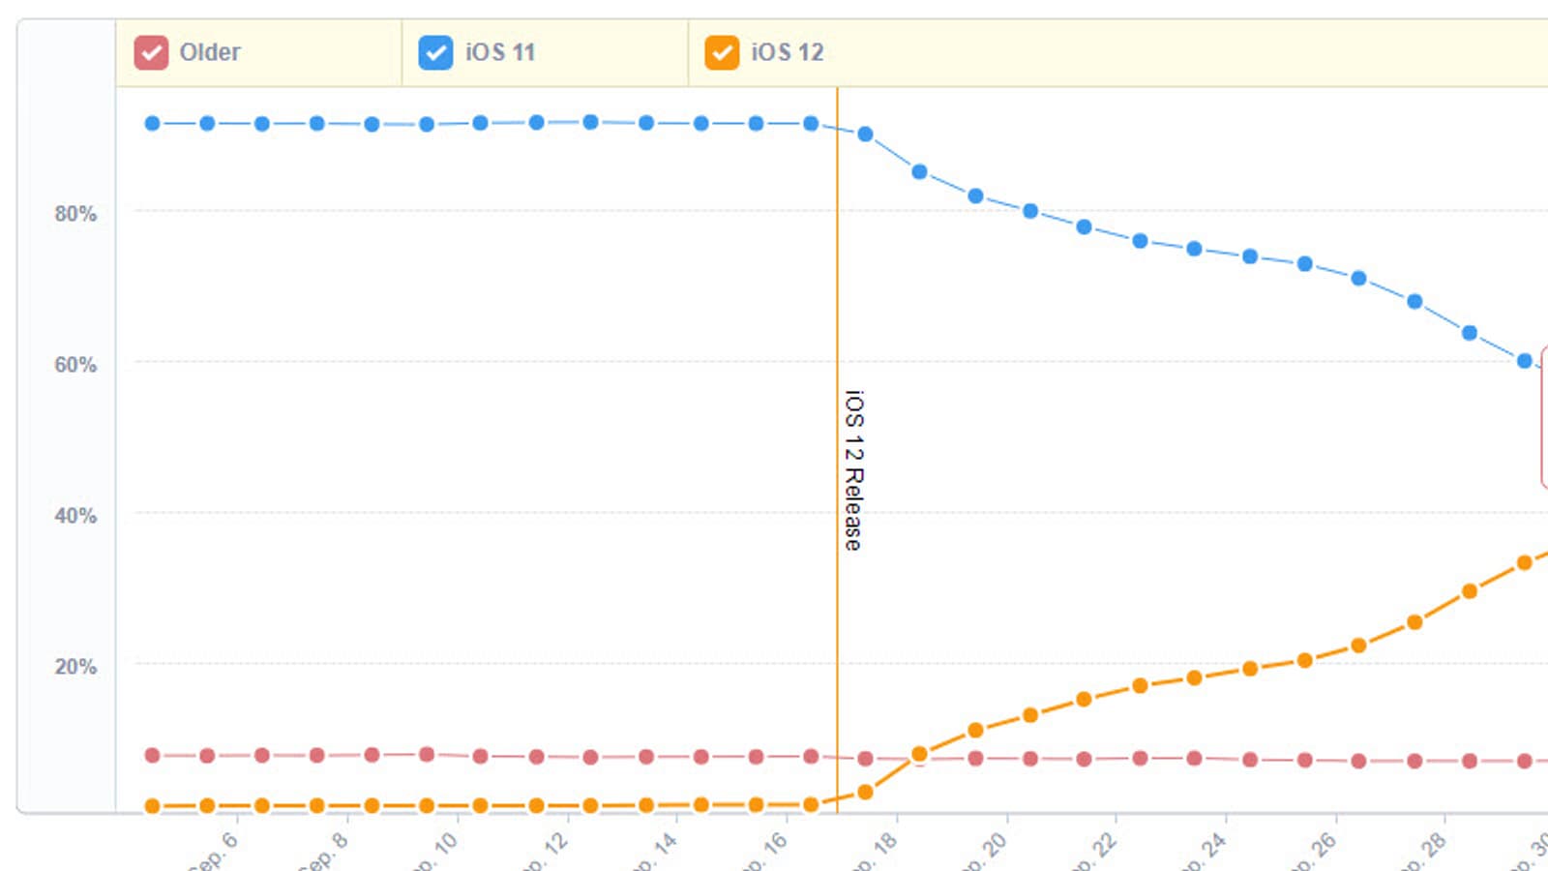Uncheck the Older series checkbox
This screenshot has width=1548, height=871.
tap(151, 52)
